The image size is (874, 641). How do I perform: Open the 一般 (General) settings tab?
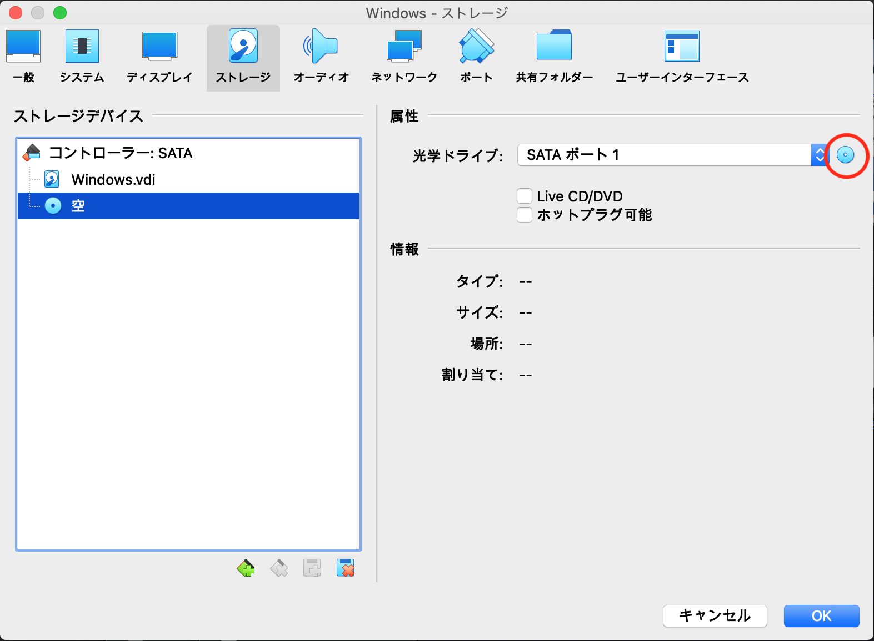(23, 58)
